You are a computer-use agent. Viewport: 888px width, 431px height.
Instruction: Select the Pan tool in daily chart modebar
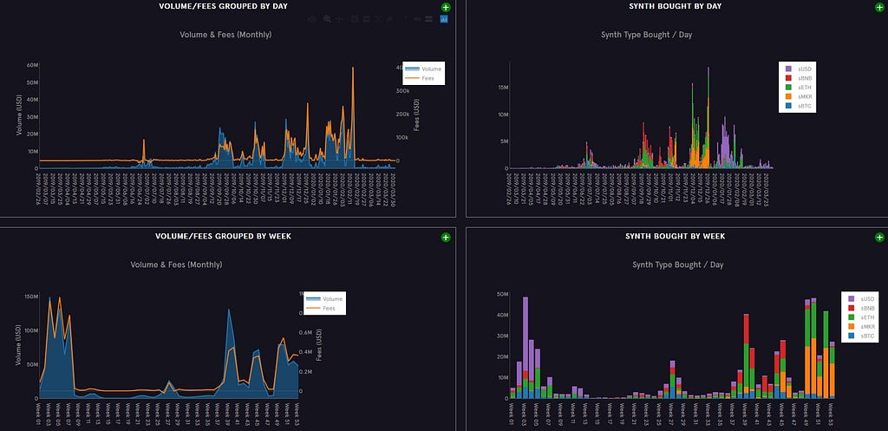pos(340,19)
